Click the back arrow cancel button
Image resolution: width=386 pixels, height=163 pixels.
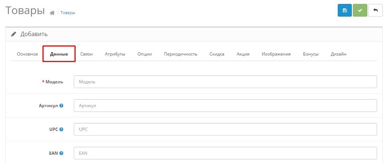click(375, 10)
